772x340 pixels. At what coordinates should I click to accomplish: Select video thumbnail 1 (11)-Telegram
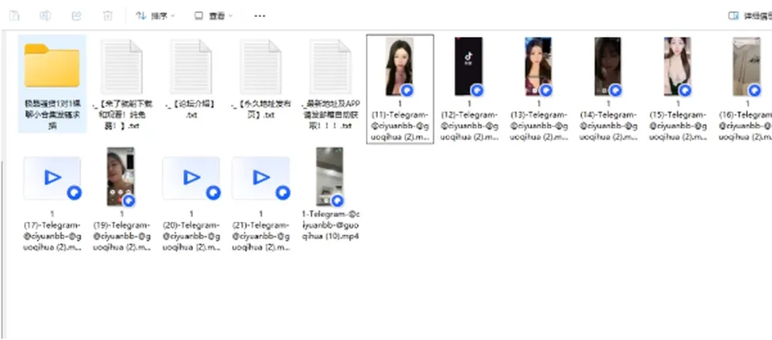coord(400,67)
